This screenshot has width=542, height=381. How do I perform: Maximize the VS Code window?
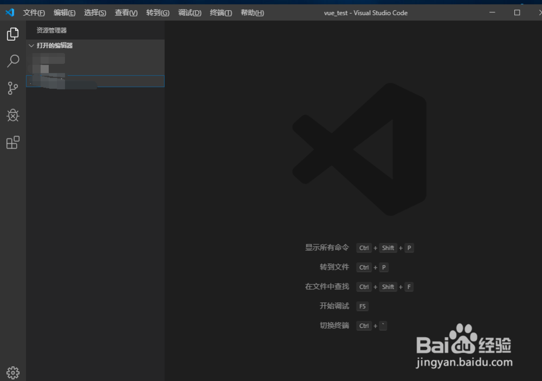coord(517,12)
